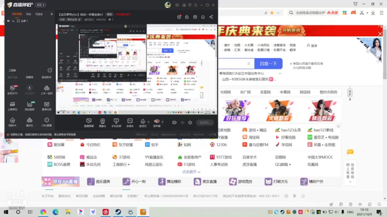387x217 pixels.
Task: Open scissors tool dropdown arrow
Action: (367, 13)
